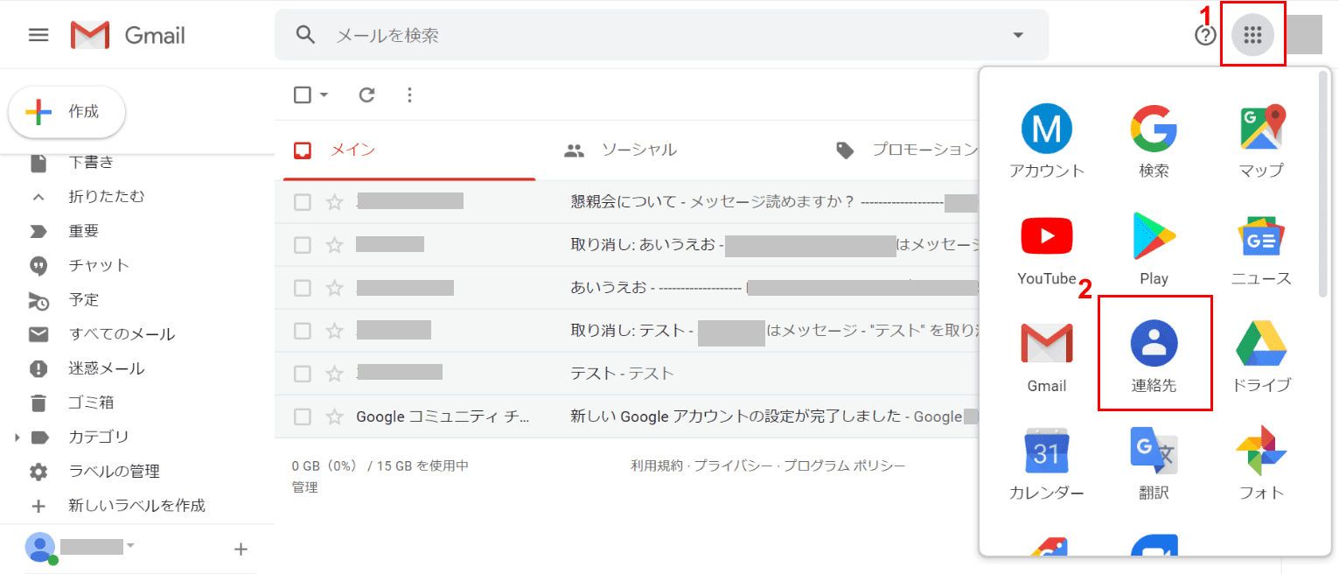This screenshot has width=1339, height=574.
Task: Click the account avatar in hangouts area
Action: coord(40,547)
